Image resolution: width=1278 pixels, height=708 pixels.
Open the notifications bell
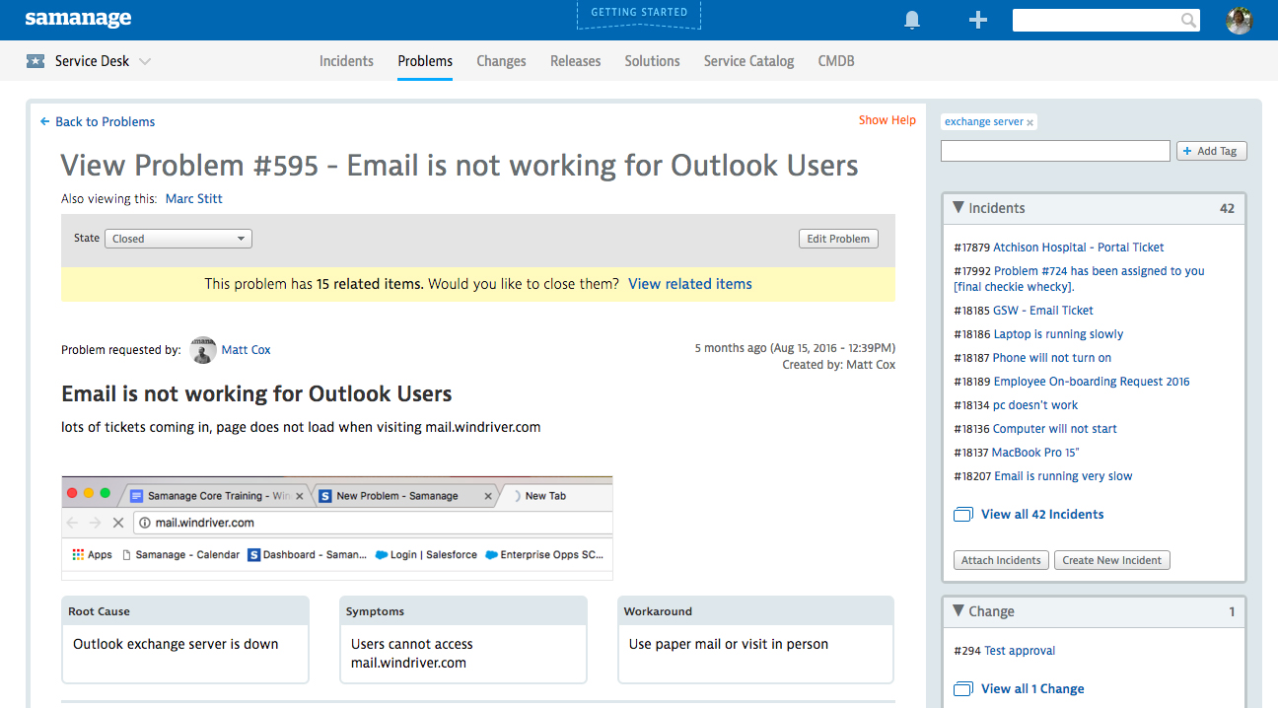point(912,20)
